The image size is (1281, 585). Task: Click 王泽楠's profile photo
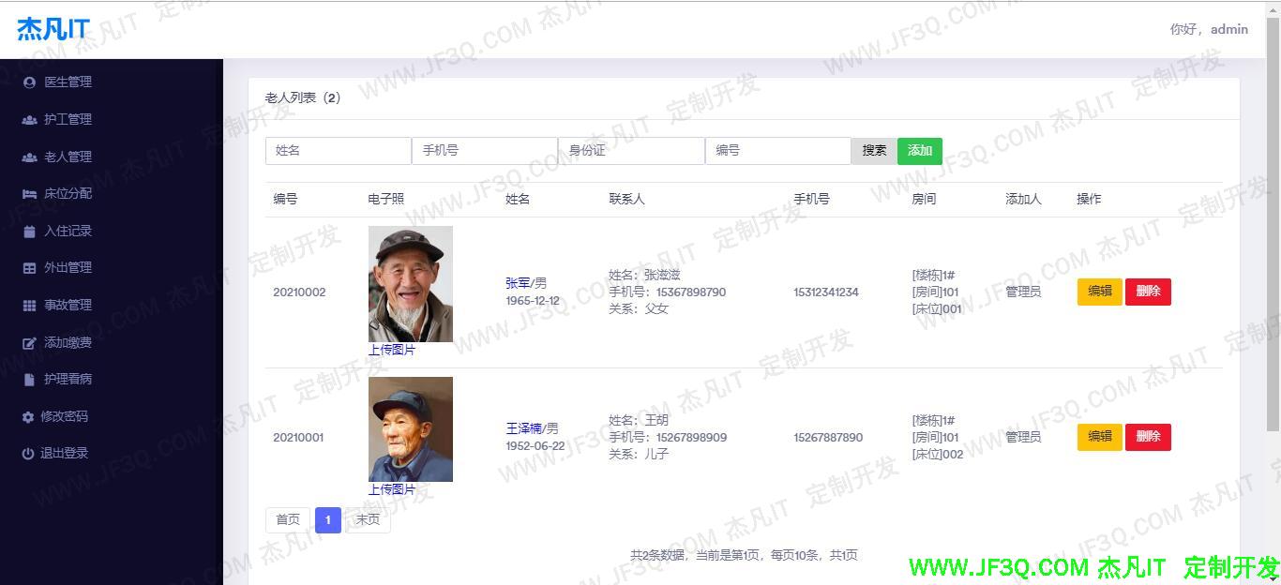410,428
